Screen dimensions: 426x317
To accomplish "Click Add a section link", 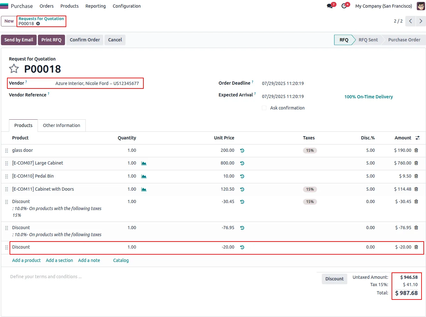I will click(59, 260).
